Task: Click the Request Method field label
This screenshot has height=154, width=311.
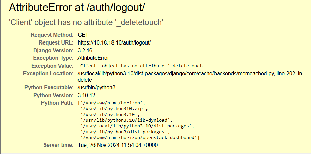Action: pos(52,35)
